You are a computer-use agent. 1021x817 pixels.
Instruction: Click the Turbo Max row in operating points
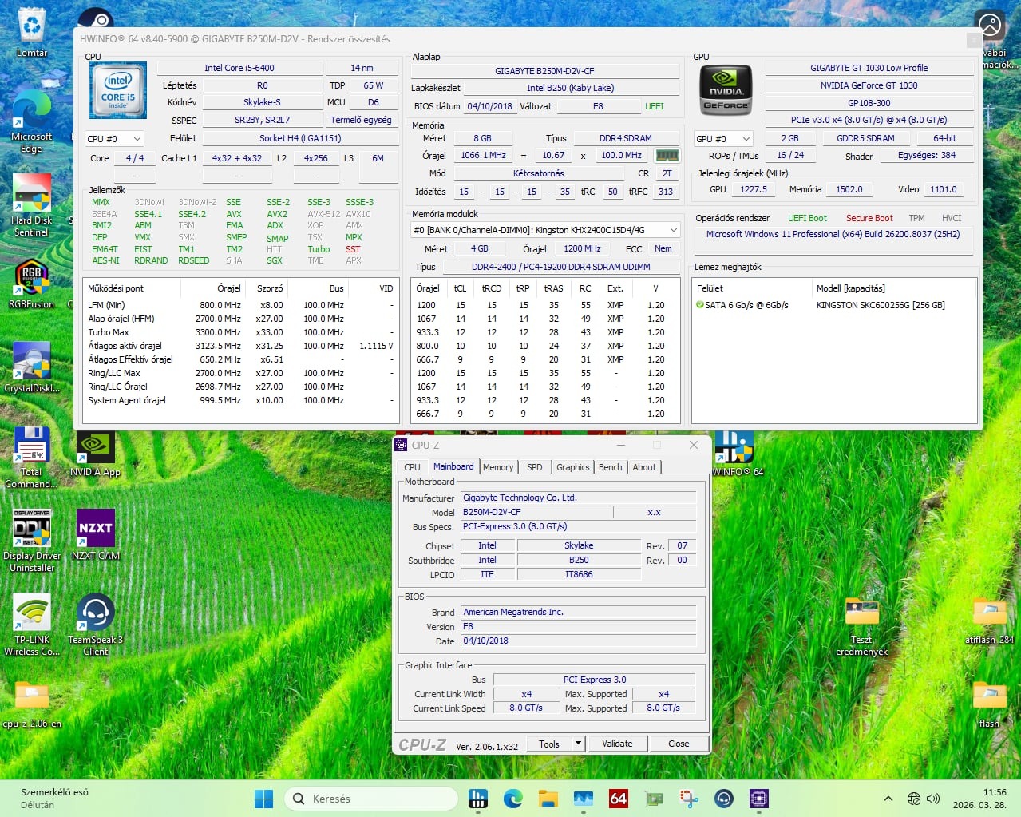(241, 332)
